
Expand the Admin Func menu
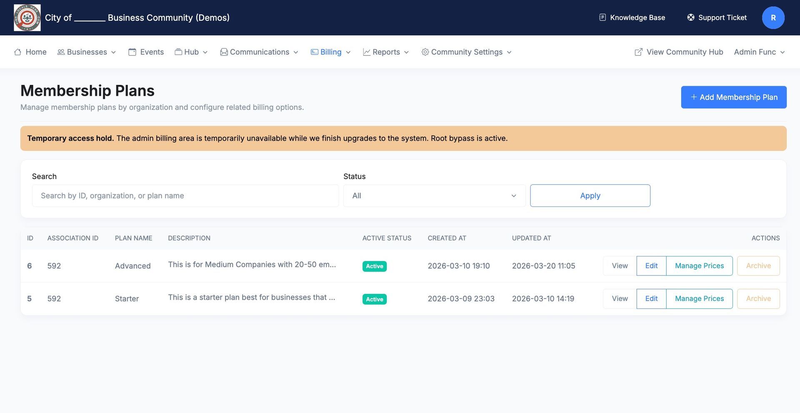759,52
